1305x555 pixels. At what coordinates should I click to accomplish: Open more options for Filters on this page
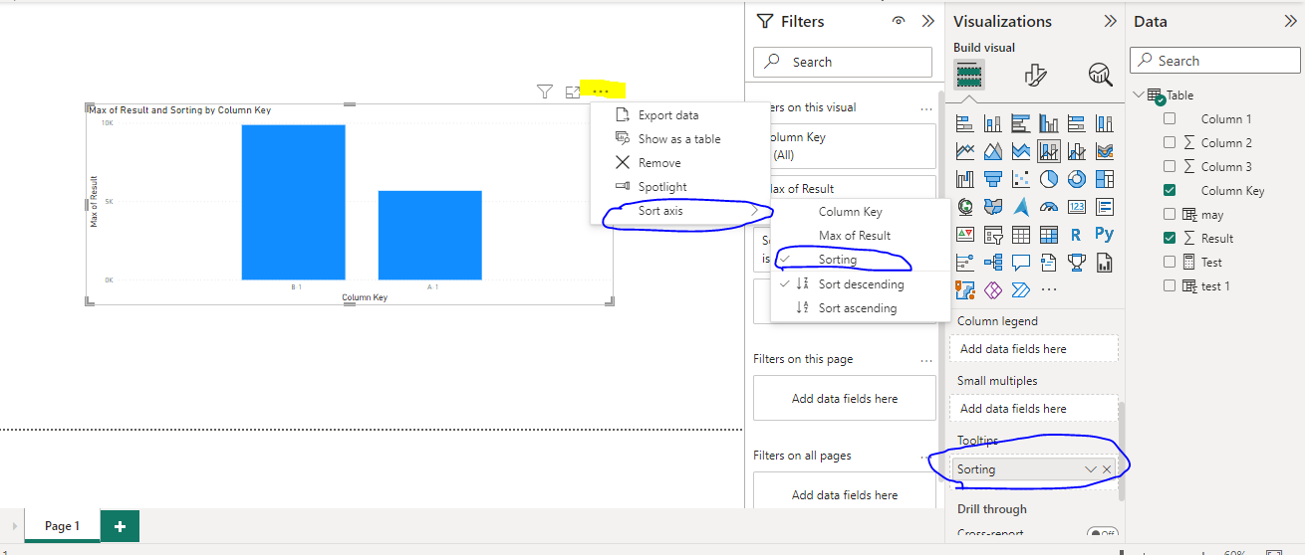coord(926,360)
